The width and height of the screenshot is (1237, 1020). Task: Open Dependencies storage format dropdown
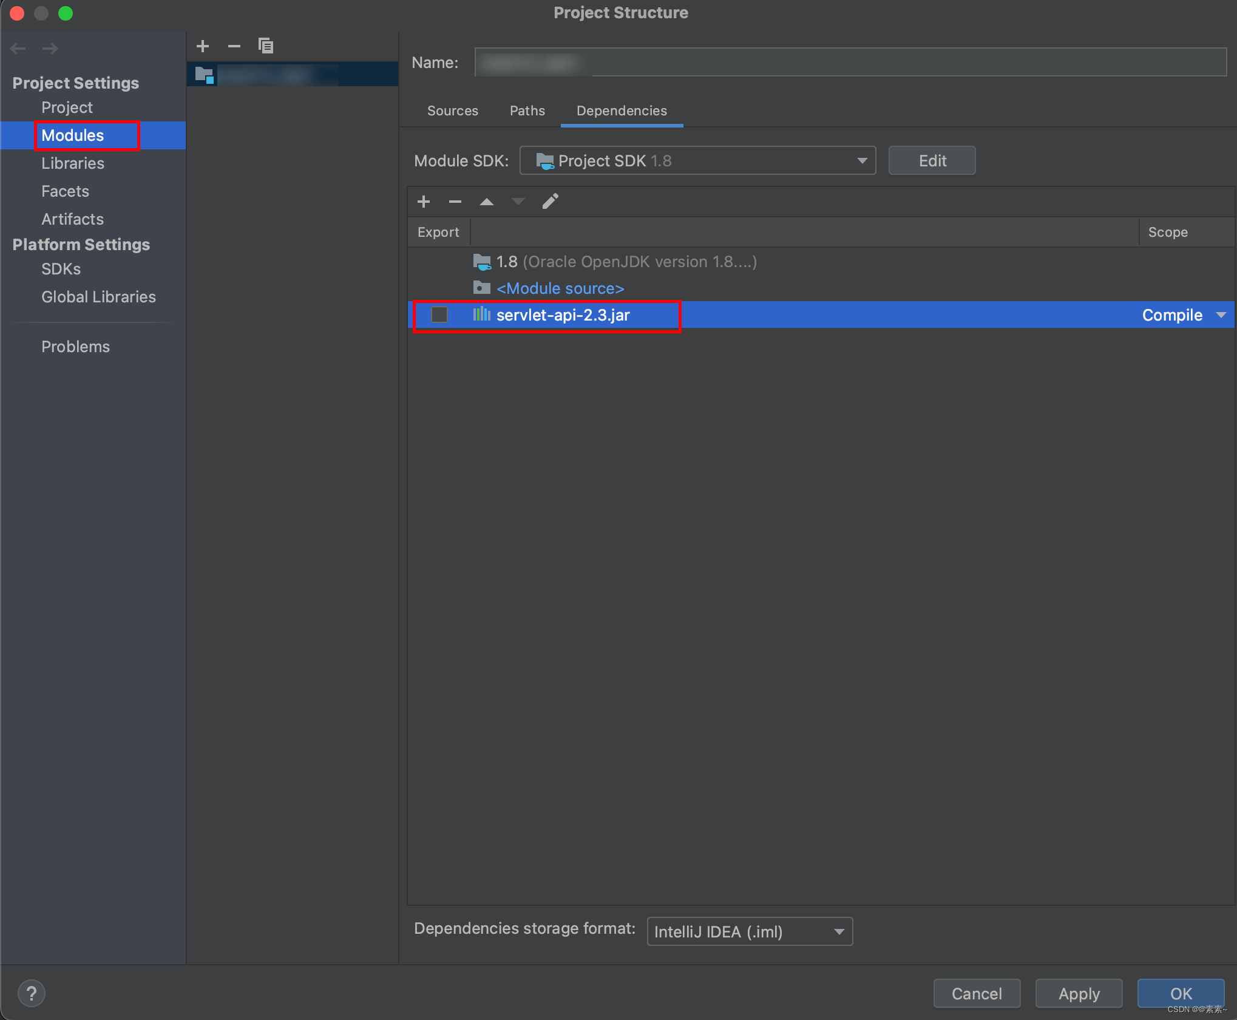click(750, 931)
